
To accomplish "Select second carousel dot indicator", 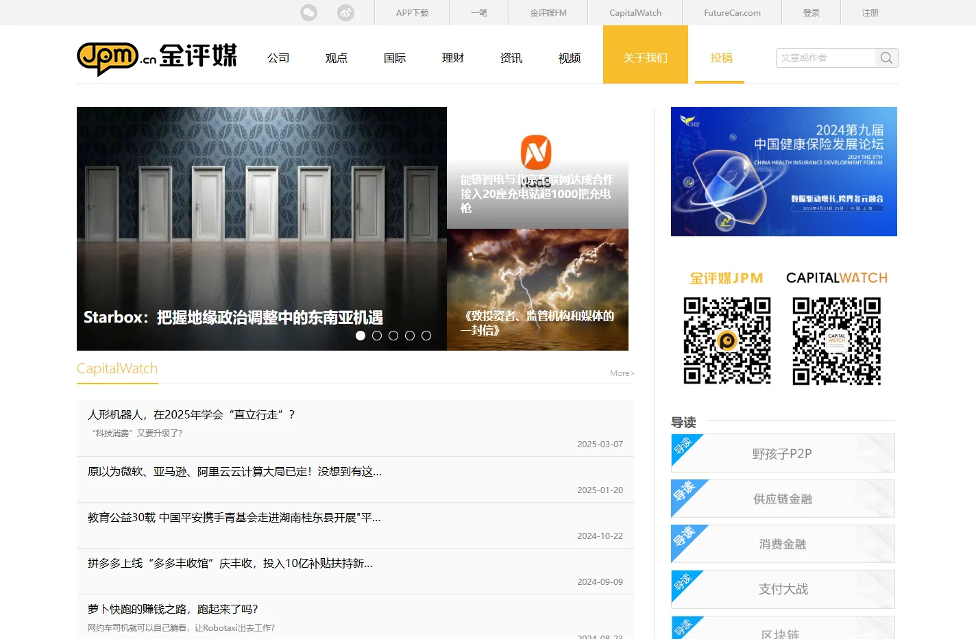I will 377,336.
